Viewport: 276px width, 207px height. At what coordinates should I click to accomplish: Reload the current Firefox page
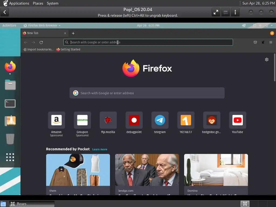click(41, 42)
